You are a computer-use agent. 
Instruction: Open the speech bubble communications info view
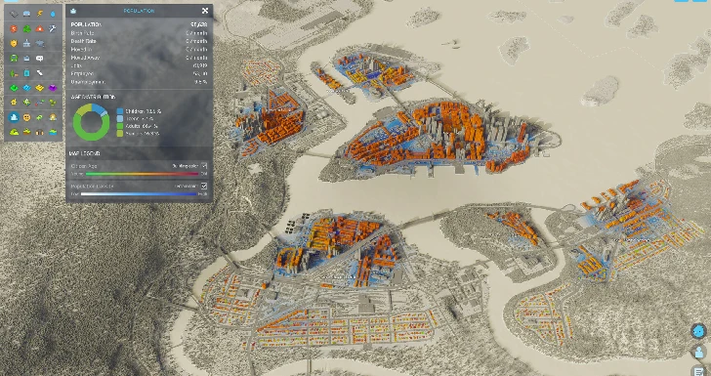[40, 58]
